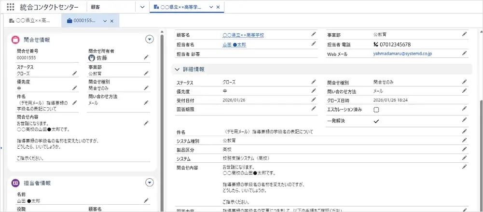
Task: Click the 佐藤 owner avatar icon
Action: pos(91,57)
